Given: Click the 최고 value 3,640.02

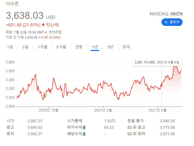Looking at the screenshot, I should click(x=35, y=127).
